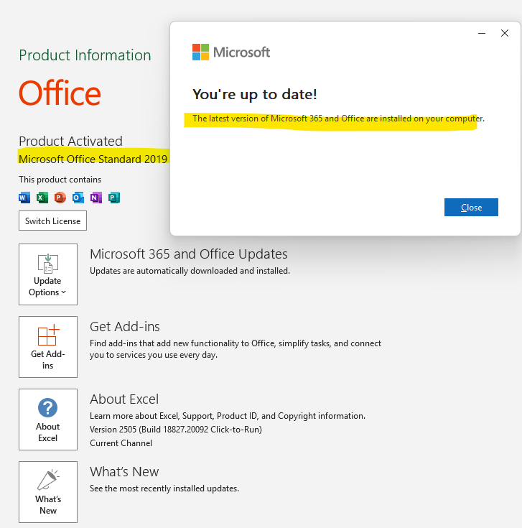Click the Outlook app icon
This screenshot has width=522, height=528.
[78, 198]
